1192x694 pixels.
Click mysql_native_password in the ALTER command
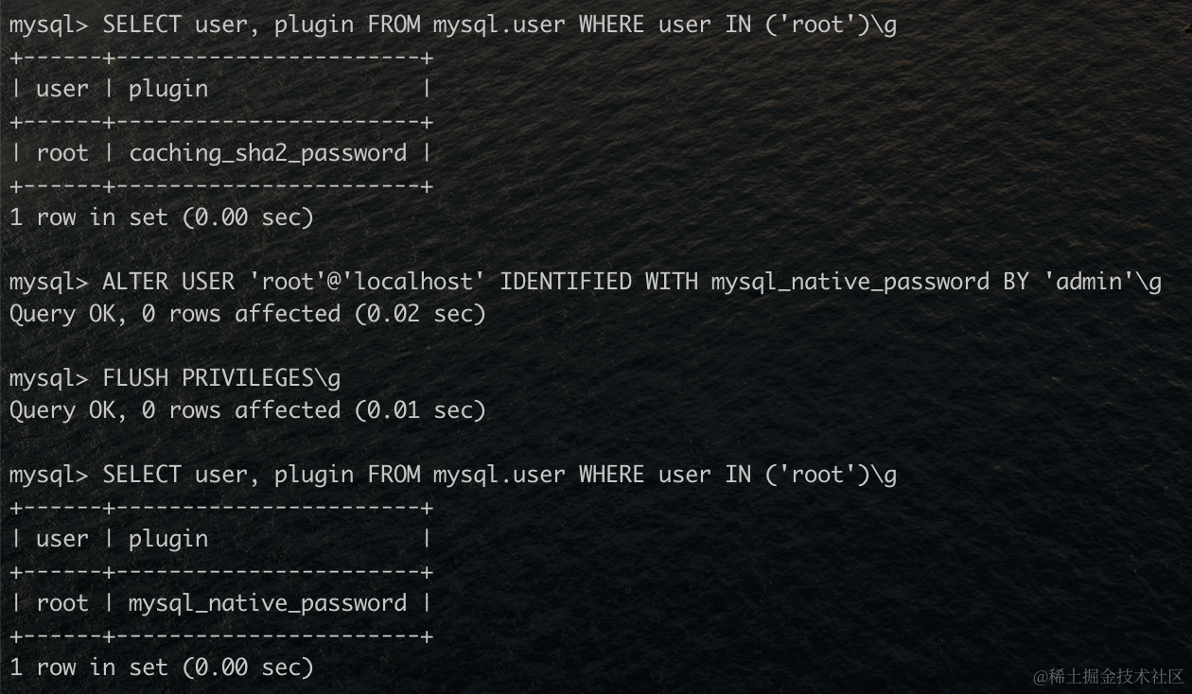pyautogui.click(x=850, y=282)
